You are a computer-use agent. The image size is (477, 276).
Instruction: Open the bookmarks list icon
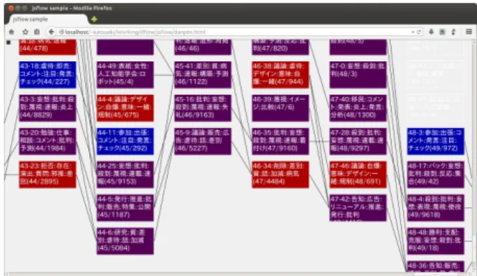(x=37, y=32)
